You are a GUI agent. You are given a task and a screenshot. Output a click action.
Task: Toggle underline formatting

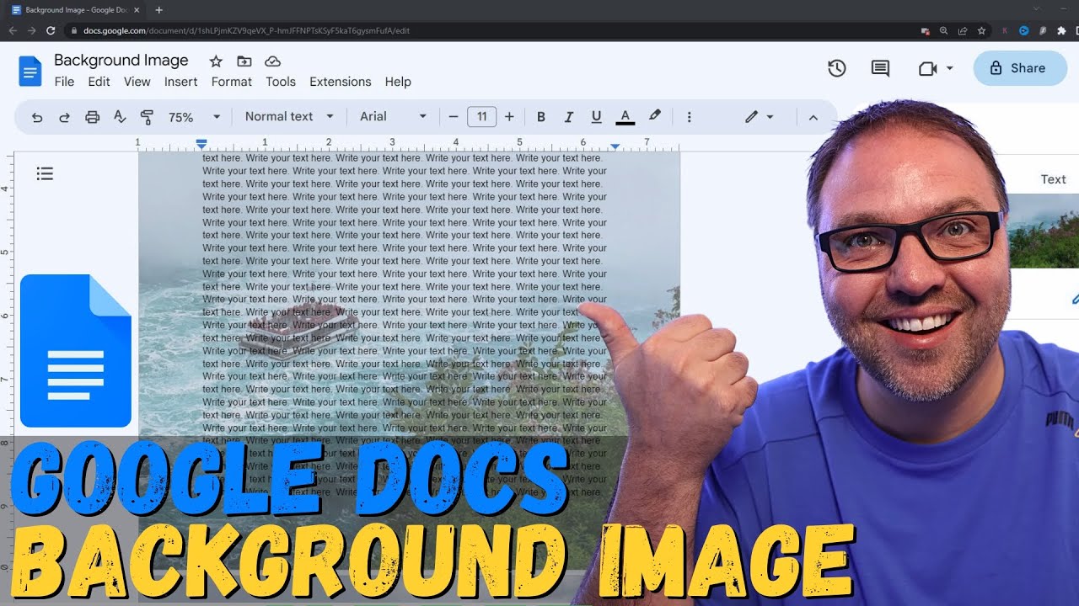coord(597,117)
